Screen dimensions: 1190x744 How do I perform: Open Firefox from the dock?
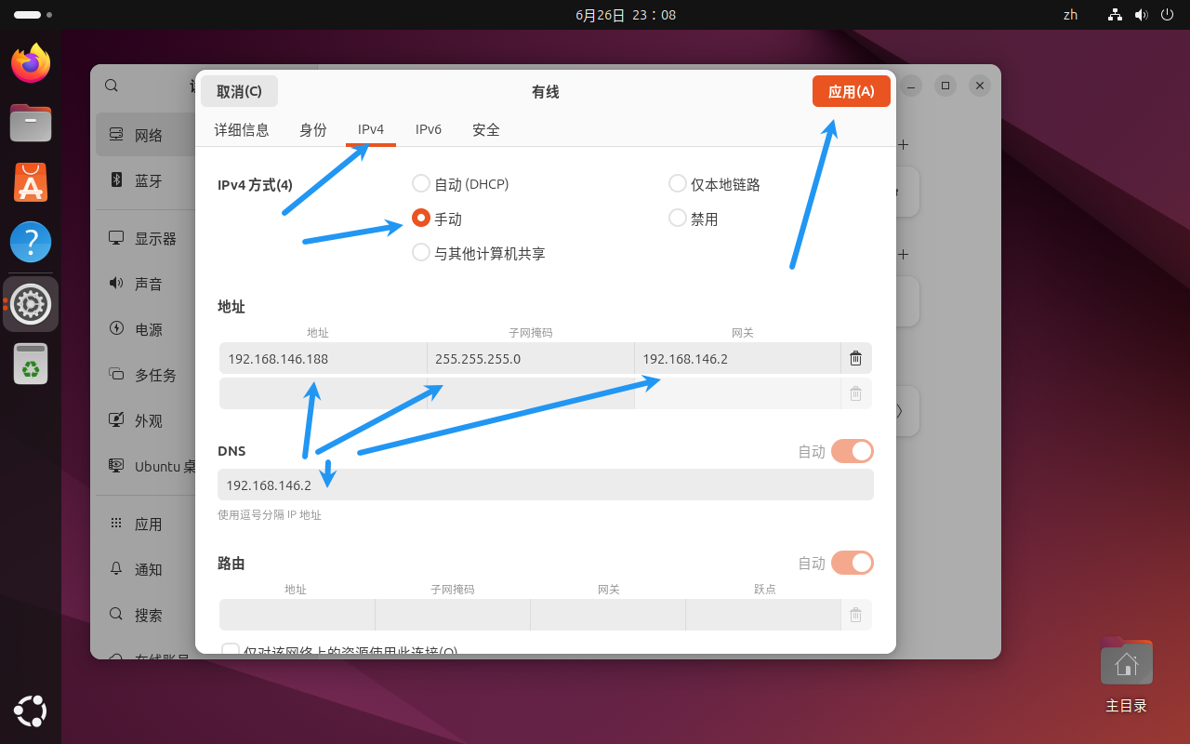(x=31, y=63)
